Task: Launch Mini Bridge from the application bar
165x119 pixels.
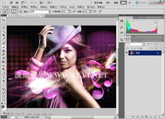Action: 17,2
